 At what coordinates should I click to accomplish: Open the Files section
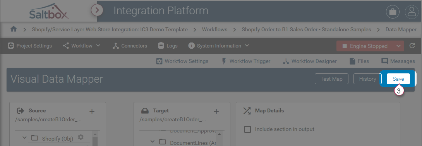[359, 61]
